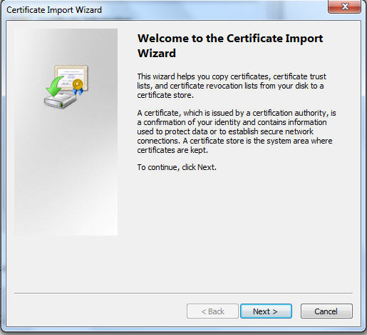
Task: Close the wizard with the red X
Action: pyautogui.click(x=345, y=6)
